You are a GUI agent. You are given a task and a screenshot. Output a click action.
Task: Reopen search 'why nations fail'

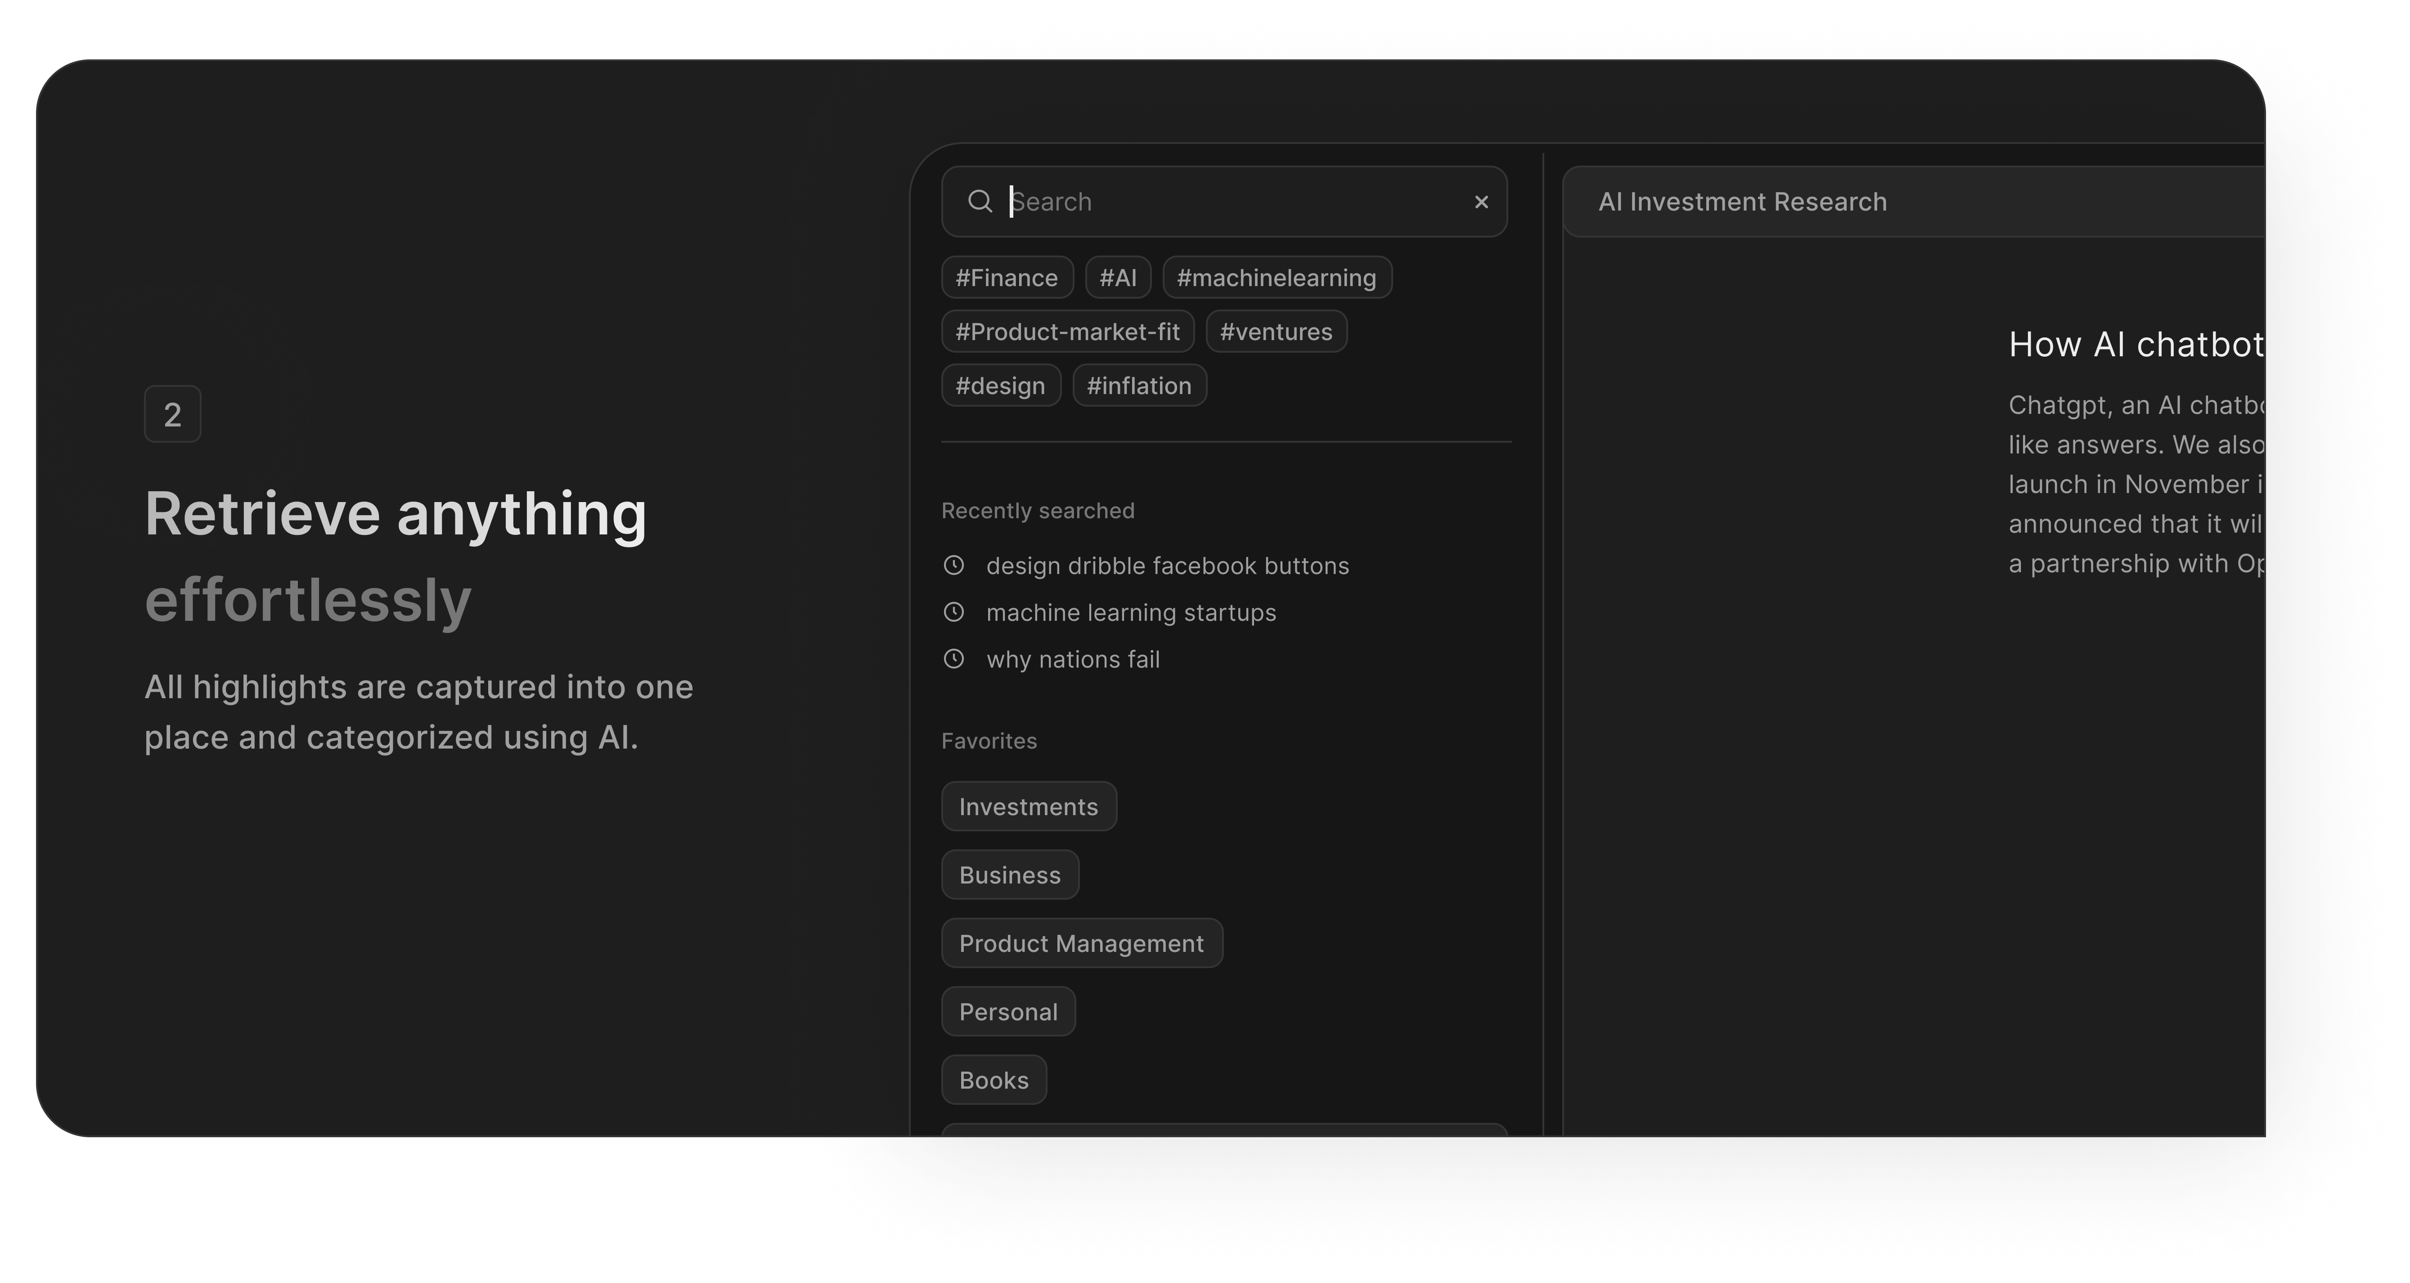(x=1073, y=659)
